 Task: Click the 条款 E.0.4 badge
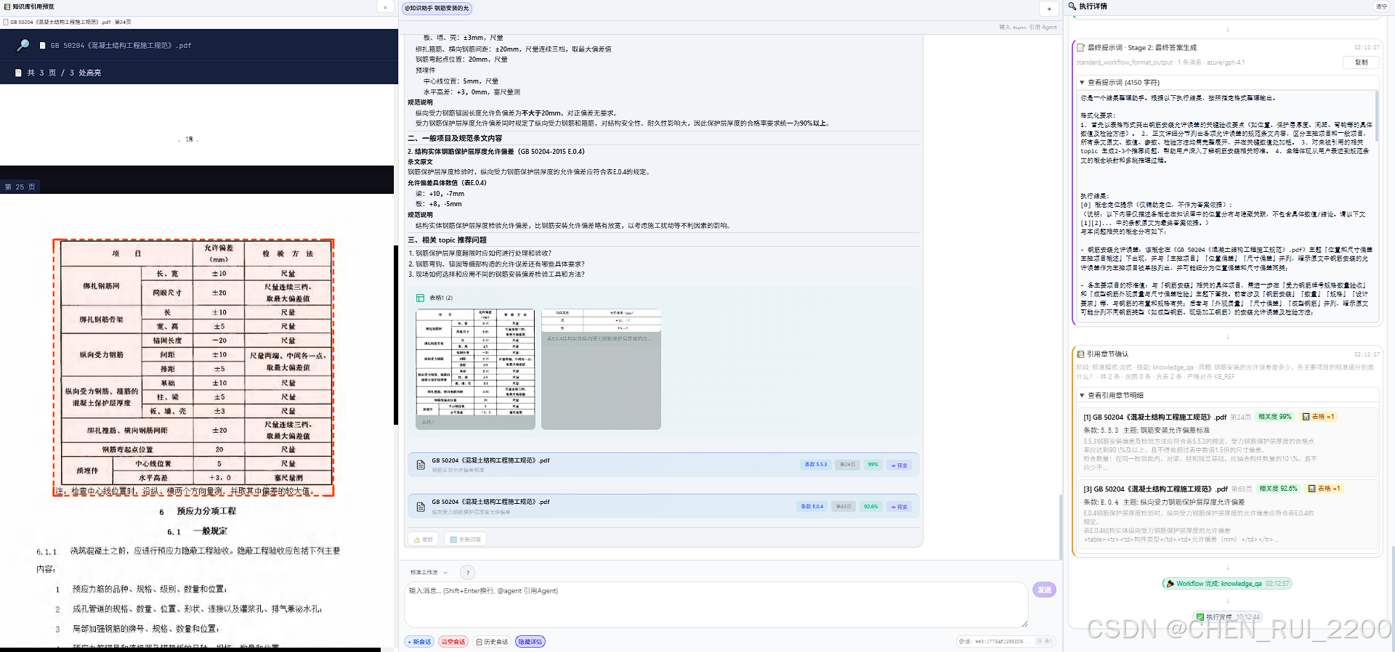812,507
